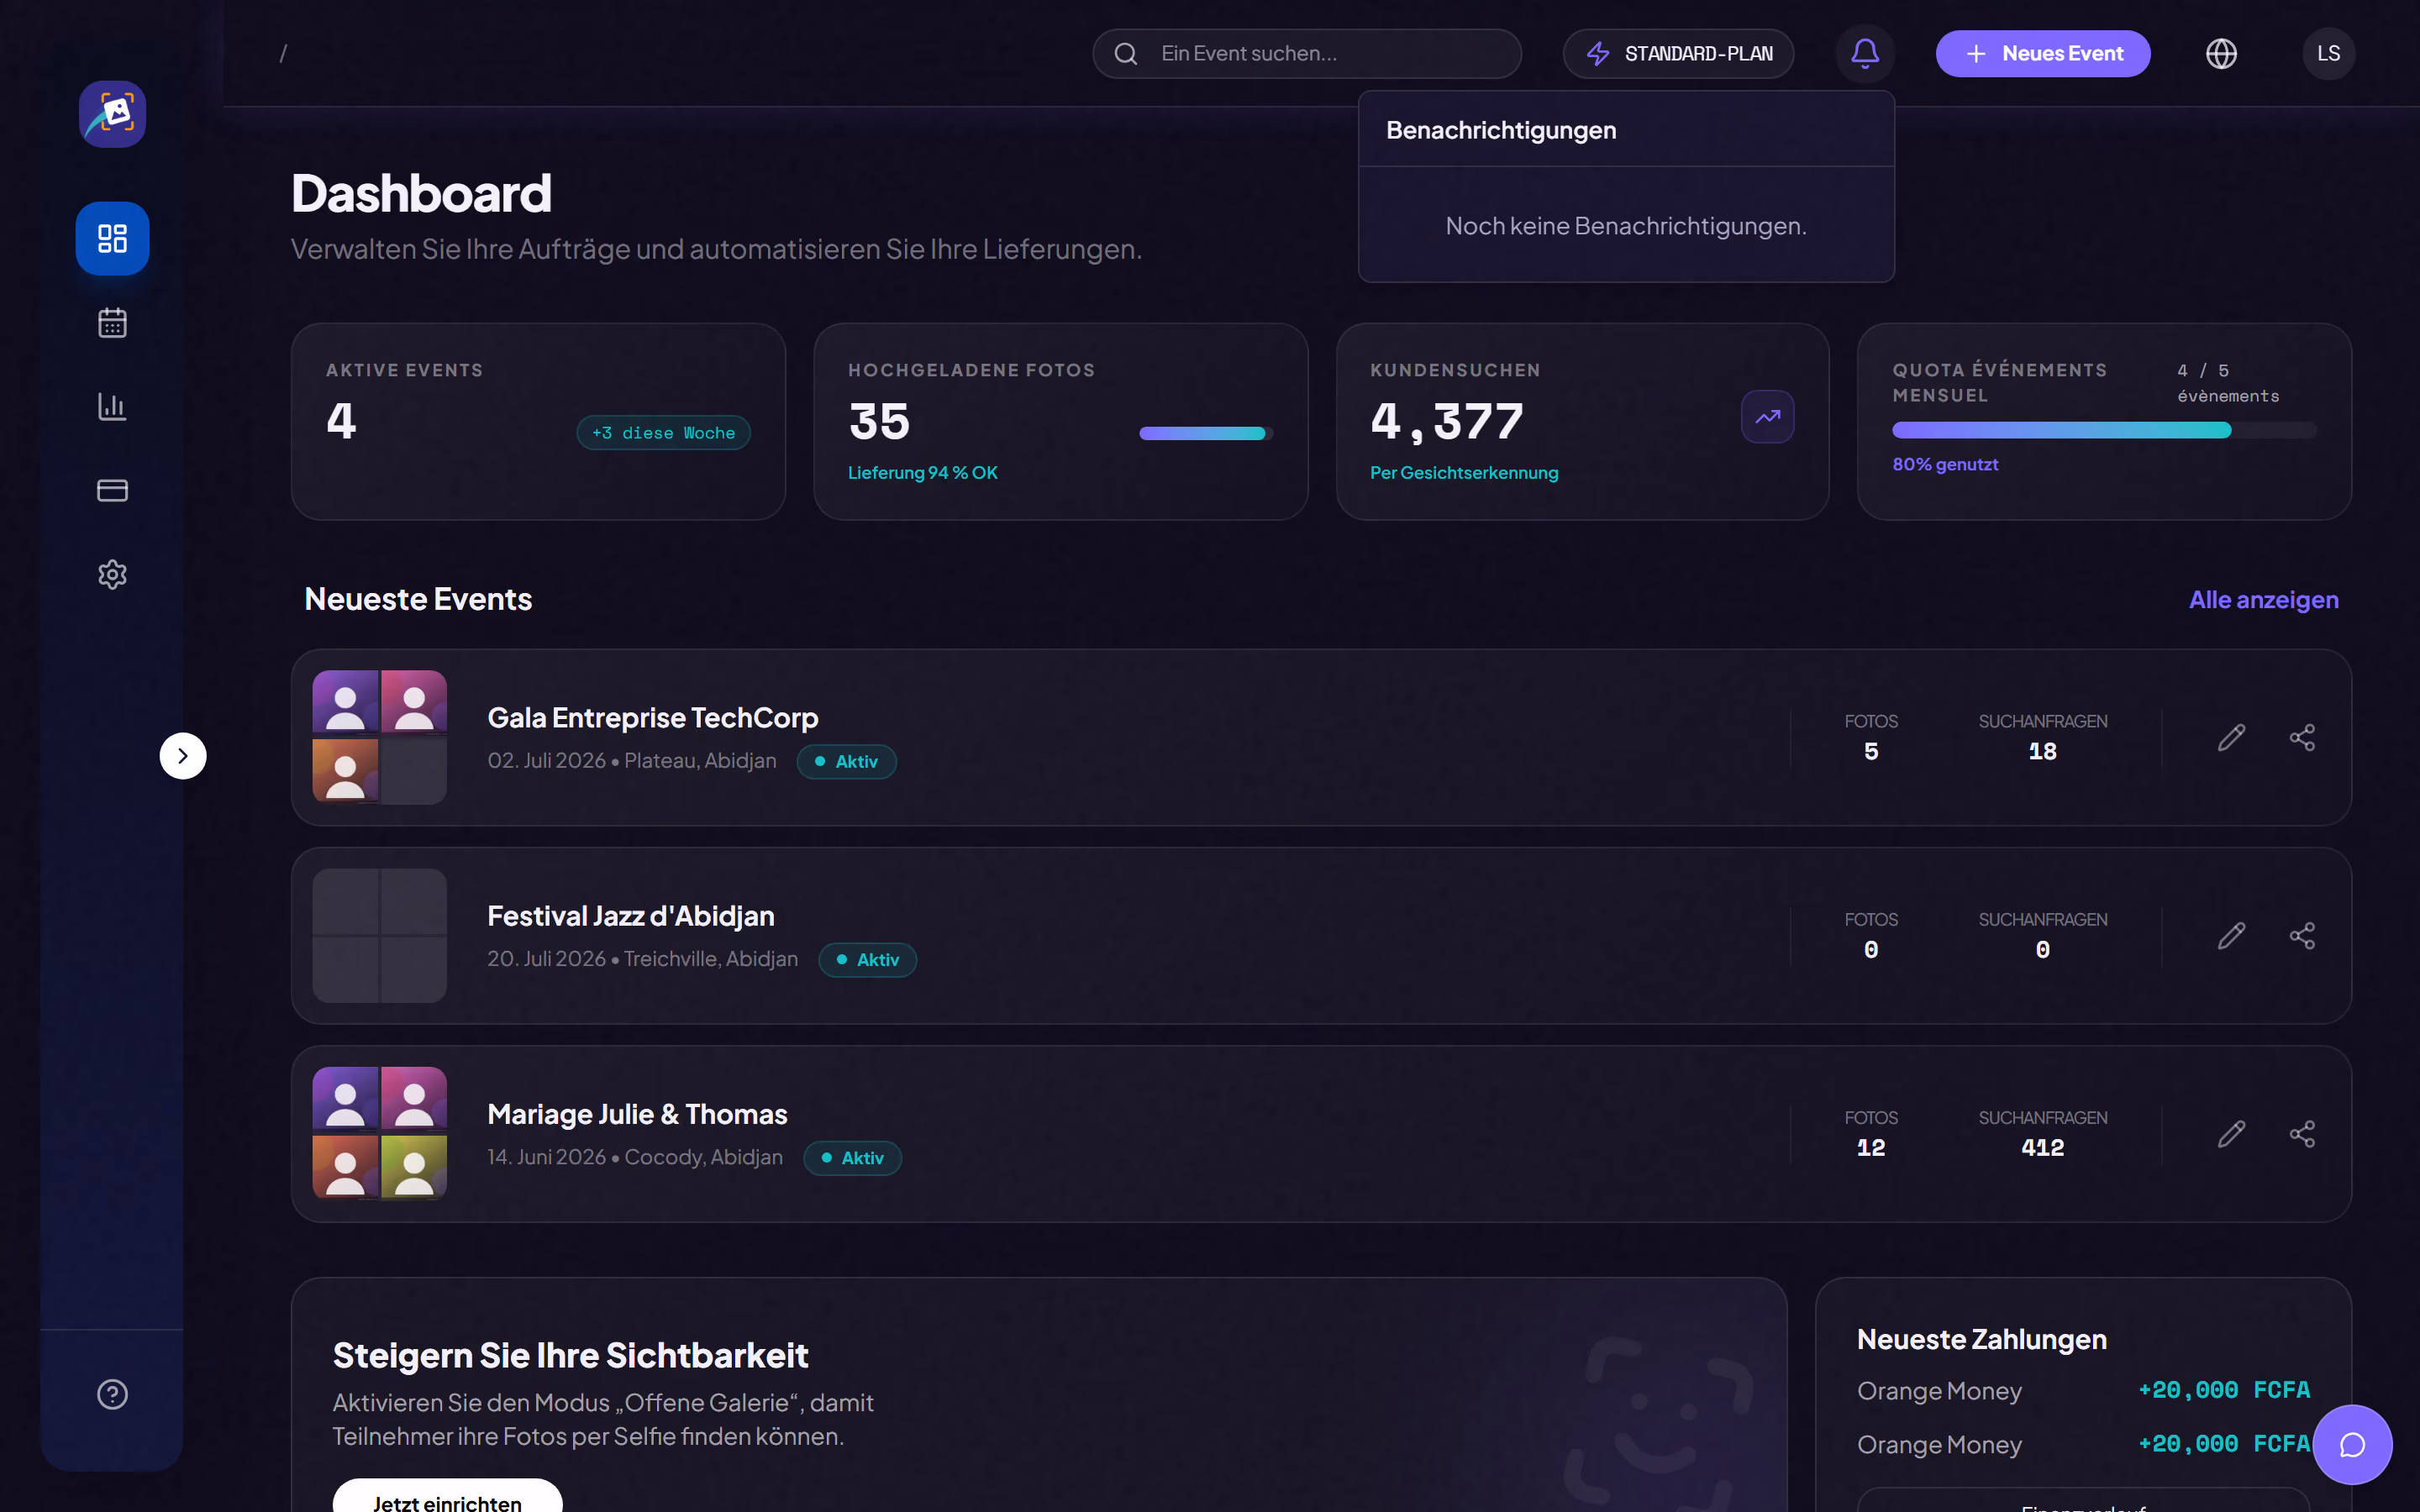This screenshot has width=2420, height=1512.
Task: Edit Gala Entreprise TechCorp with pencil icon
Action: click(2231, 738)
